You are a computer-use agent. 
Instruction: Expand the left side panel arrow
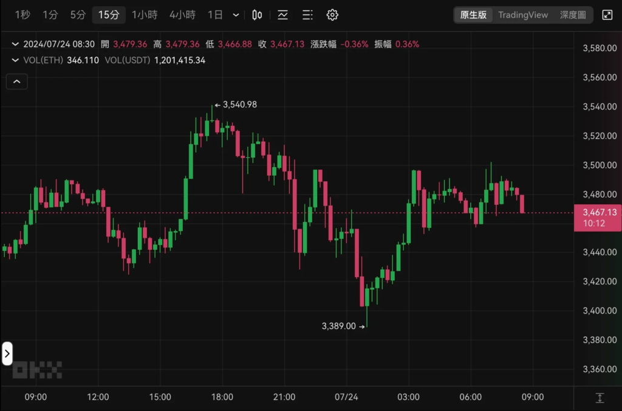click(x=7, y=353)
